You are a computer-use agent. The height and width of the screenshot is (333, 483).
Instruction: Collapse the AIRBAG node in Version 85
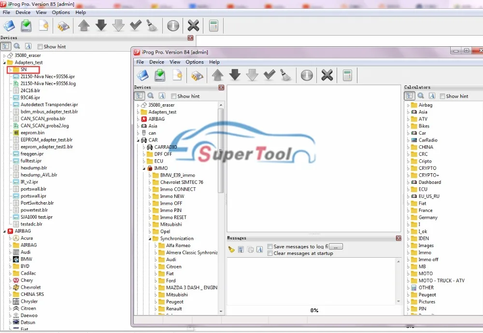pyautogui.click(x=4, y=231)
